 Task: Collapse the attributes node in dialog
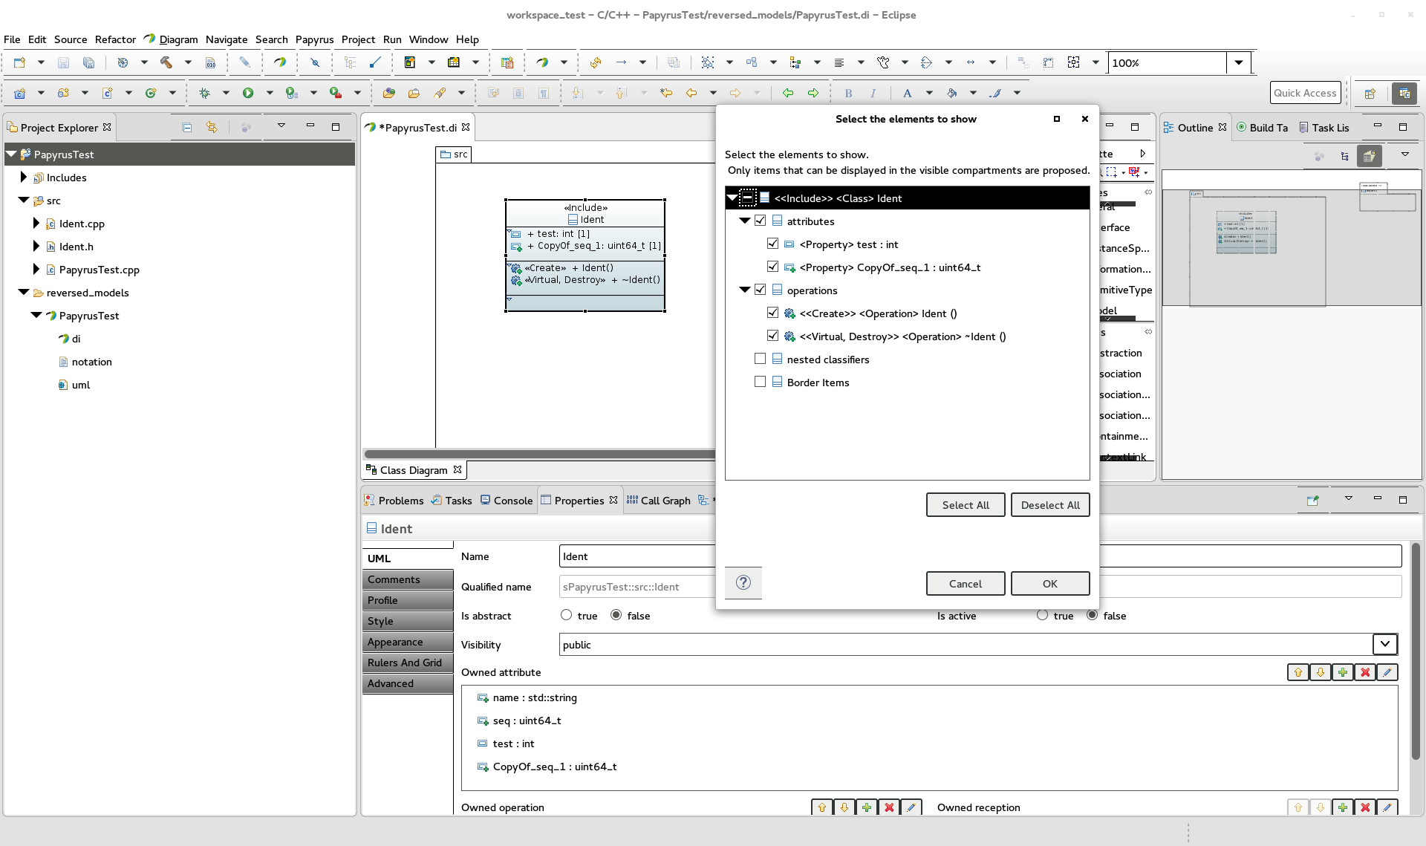click(x=745, y=221)
